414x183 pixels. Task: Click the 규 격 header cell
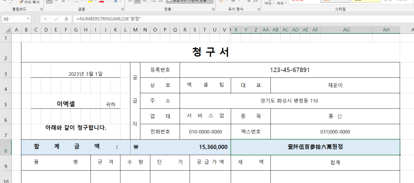pos(105,163)
